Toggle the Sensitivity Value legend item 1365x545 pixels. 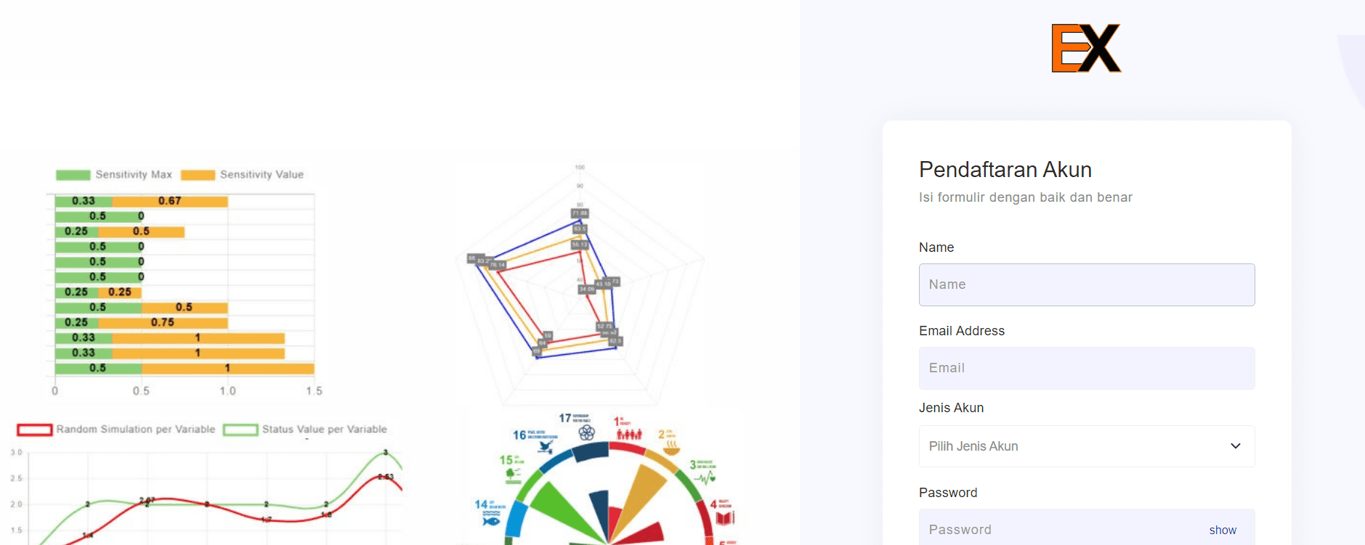point(242,175)
